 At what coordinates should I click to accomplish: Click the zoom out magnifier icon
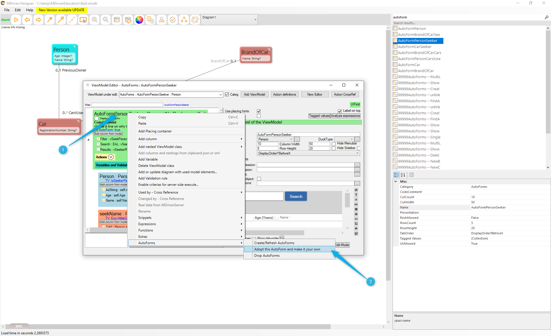pos(106,20)
